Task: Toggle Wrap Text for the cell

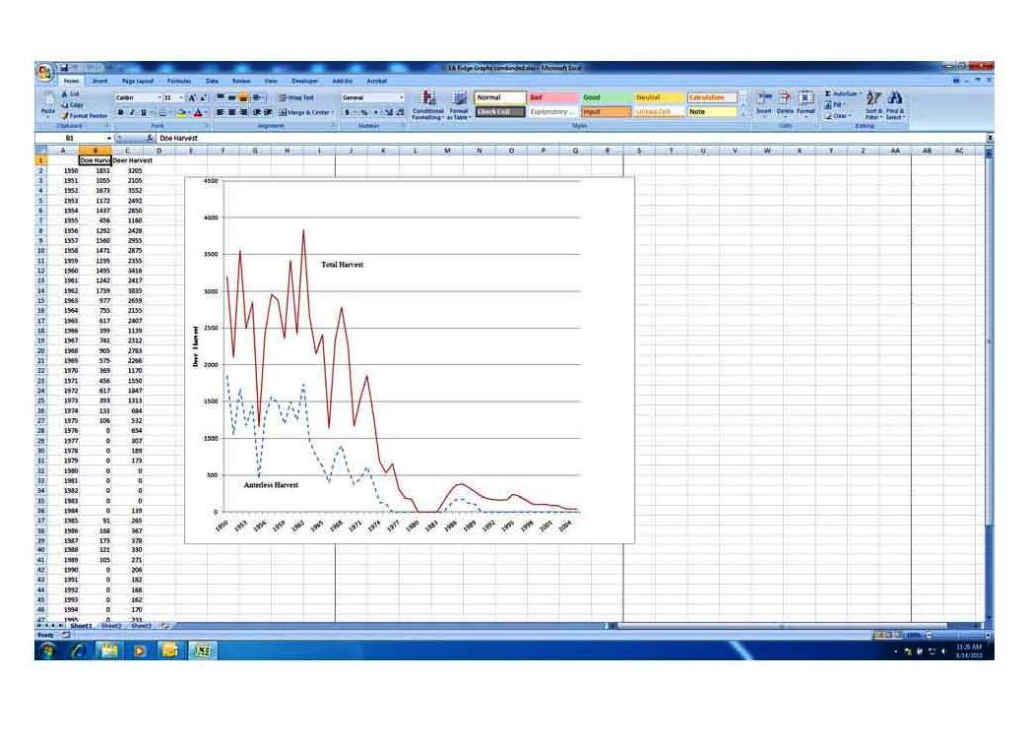Action: point(295,98)
